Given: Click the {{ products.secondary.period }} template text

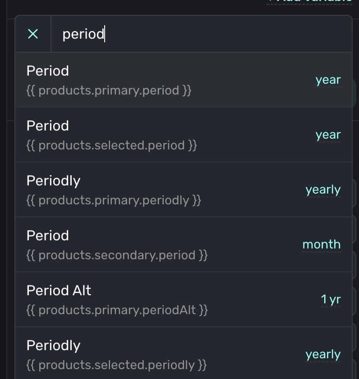Looking at the screenshot, I should click(x=117, y=255).
